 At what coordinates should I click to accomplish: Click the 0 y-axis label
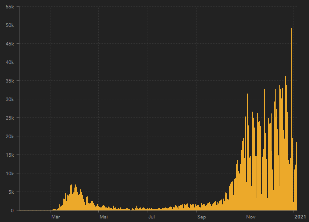pos(12,211)
